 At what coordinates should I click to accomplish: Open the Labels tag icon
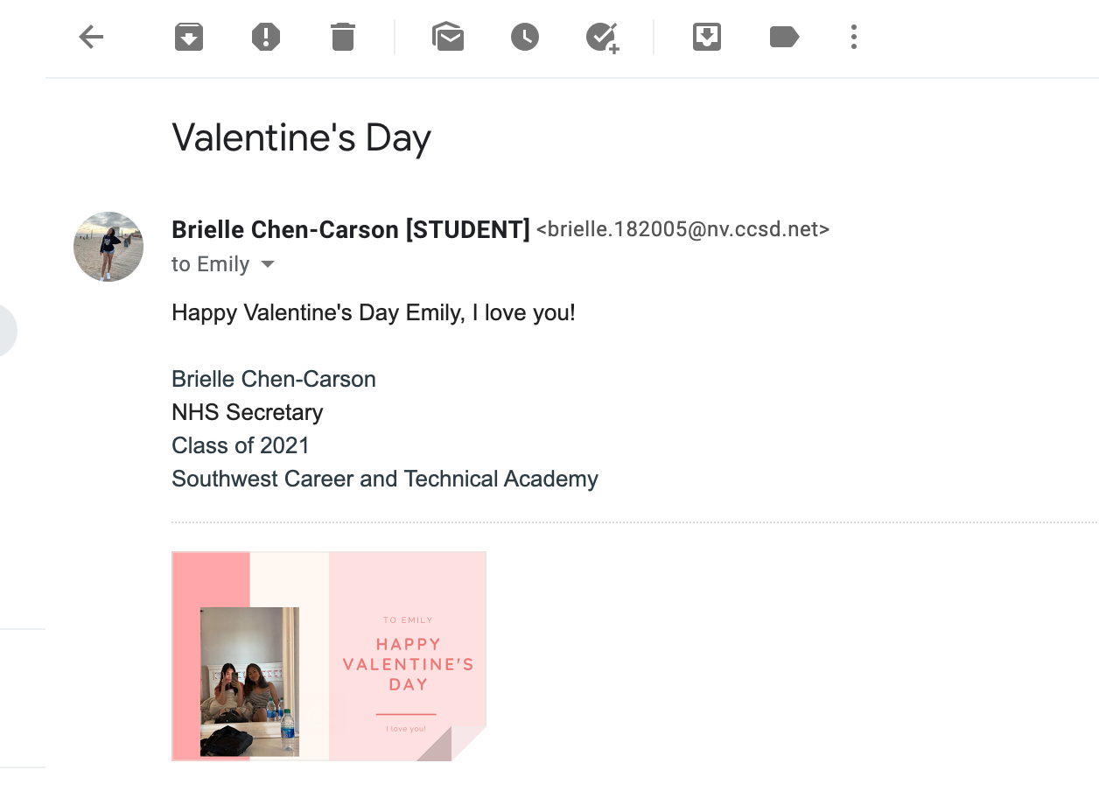pyautogui.click(x=784, y=37)
